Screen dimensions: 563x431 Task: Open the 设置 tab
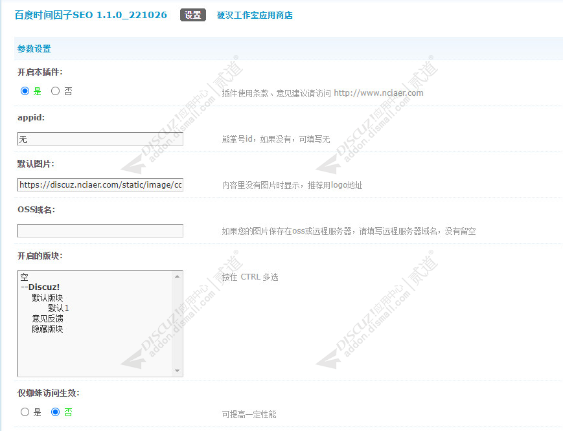pos(193,15)
